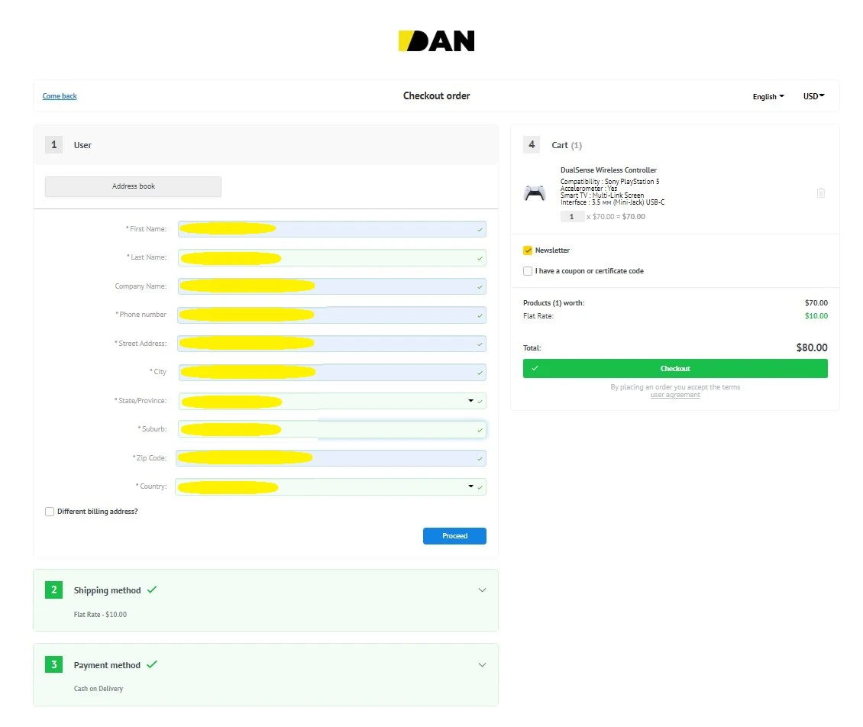Viewport: 863px width, 727px height.
Task: Click the cart quantity input field
Action: (572, 217)
